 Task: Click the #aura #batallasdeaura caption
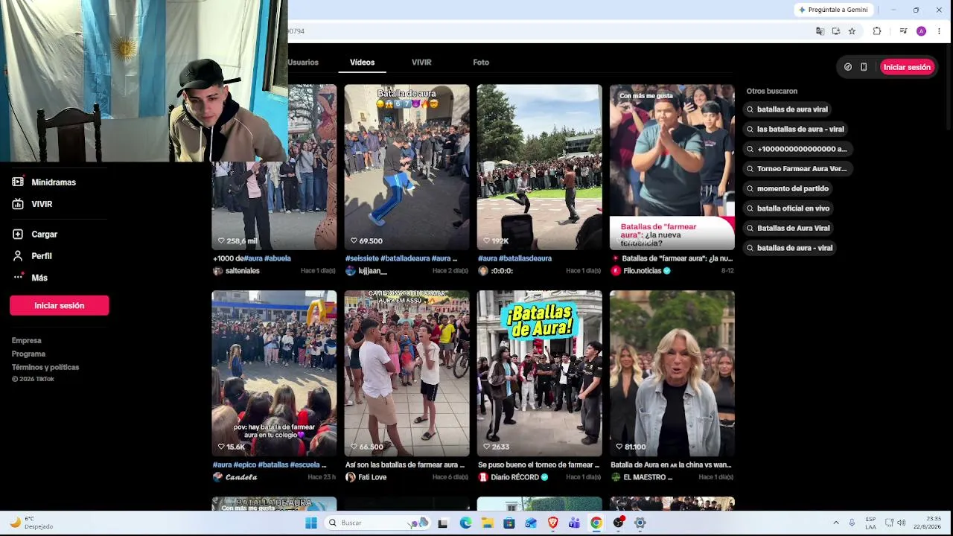[514, 258]
